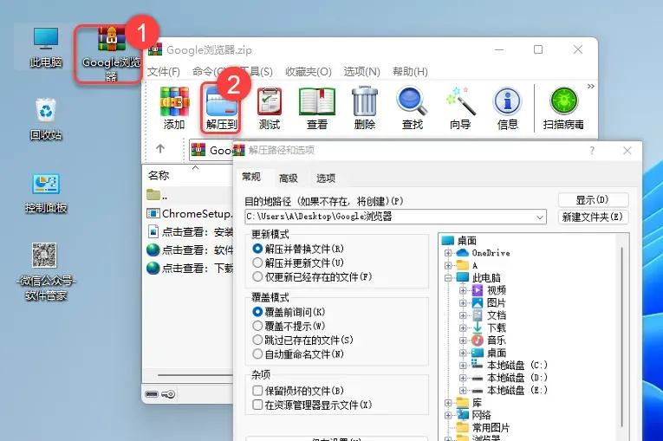Image resolution: width=663 pixels, height=441 pixels.
Task: Switch to the 选项 tab in extract dialog
Action: point(326,178)
